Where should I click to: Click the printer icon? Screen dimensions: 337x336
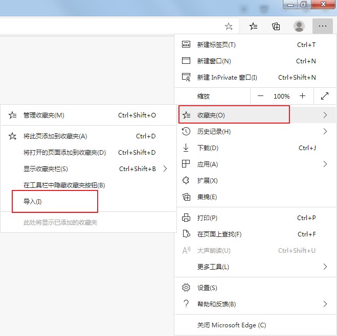click(x=186, y=218)
